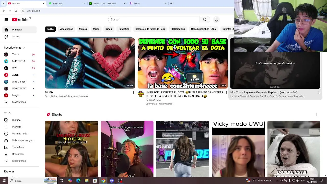327x184 pixels.
Task: Open File Explorer from the taskbar
Action: coord(87,181)
